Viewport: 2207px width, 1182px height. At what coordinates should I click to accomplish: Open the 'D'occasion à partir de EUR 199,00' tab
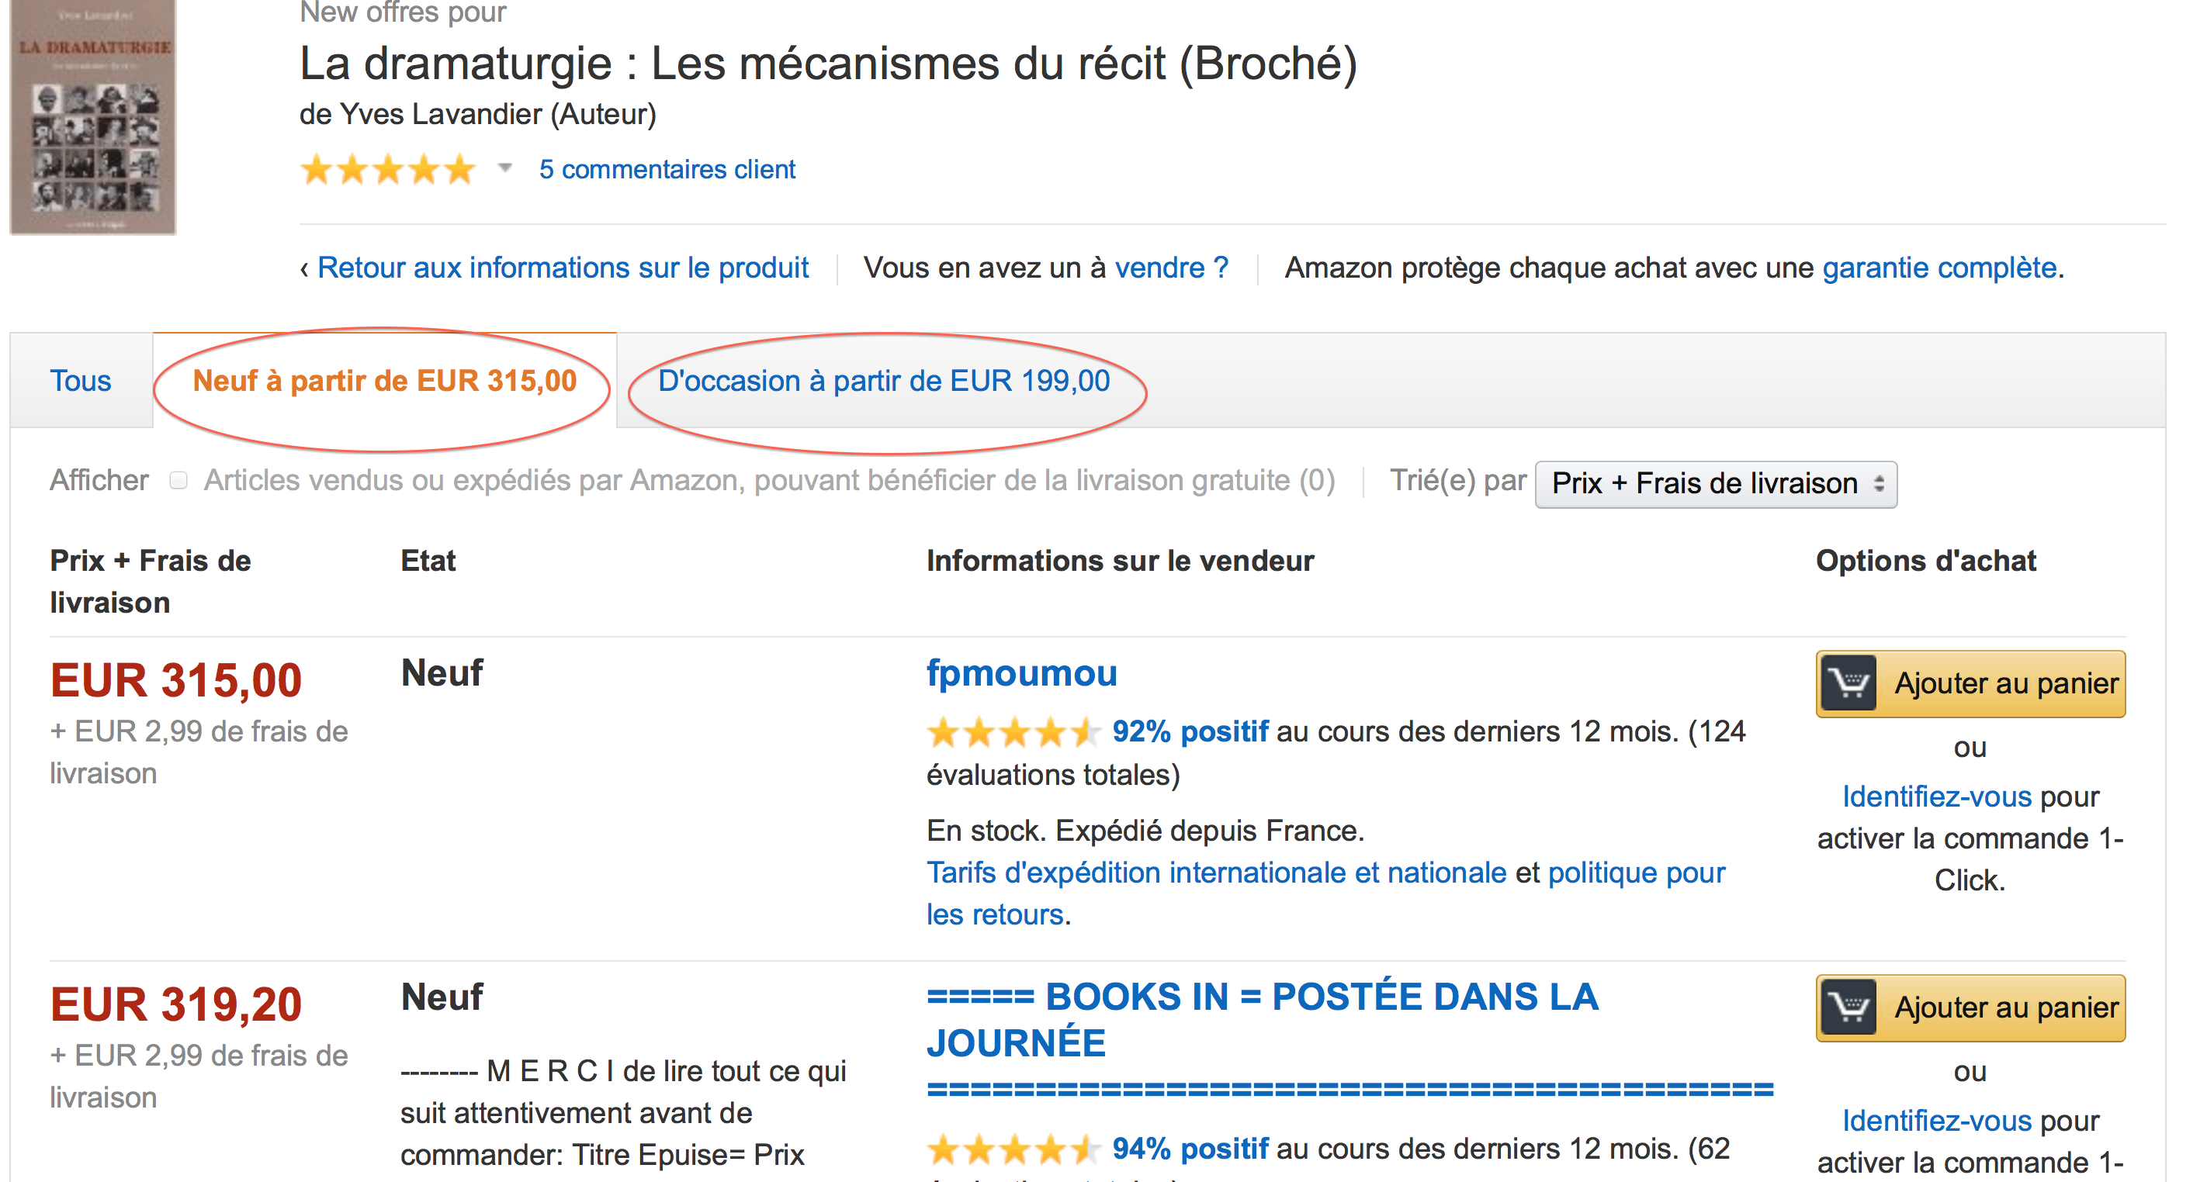pyautogui.click(x=883, y=381)
